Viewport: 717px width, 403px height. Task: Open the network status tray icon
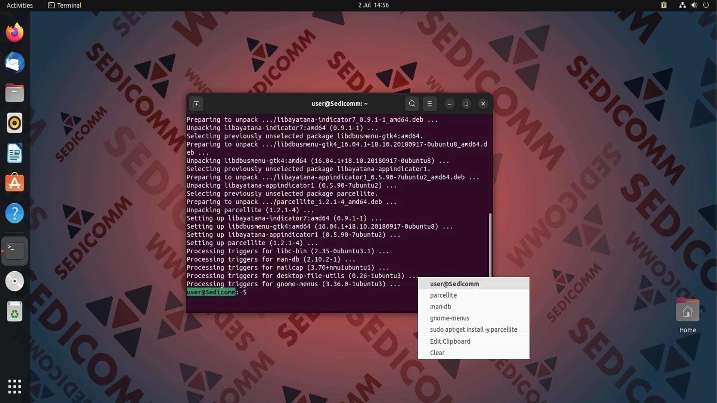pos(682,5)
